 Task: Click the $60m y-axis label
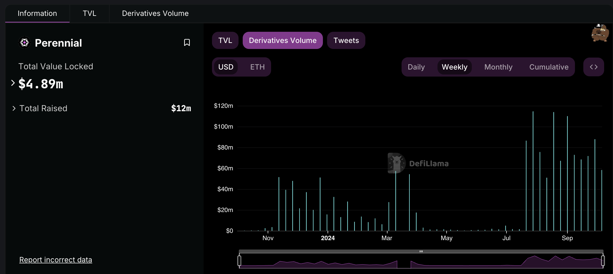tap(225, 168)
